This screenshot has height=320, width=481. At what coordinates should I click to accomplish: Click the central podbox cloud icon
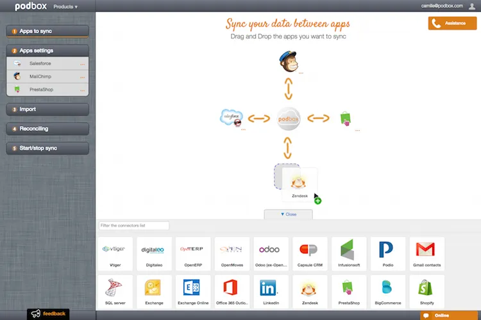click(x=288, y=118)
